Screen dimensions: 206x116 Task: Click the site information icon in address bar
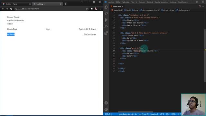click(16, 9)
